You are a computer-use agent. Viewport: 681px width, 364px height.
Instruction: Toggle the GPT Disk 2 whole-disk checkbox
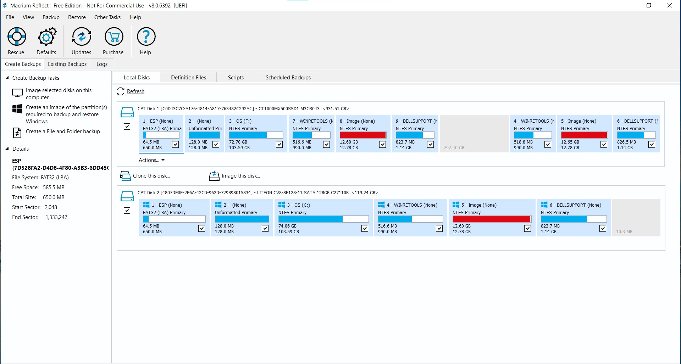(x=127, y=211)
